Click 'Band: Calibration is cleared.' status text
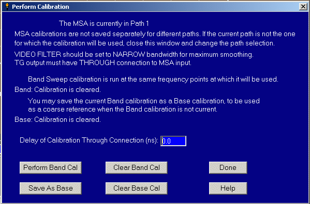Image resolution: width=310 pixels, height=204 pixels. click(57, 89)
